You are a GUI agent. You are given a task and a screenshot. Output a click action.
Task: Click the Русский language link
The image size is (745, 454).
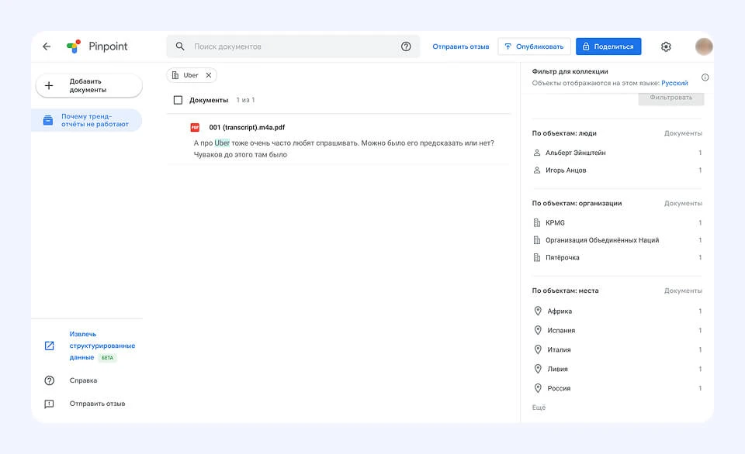point(674,83)
